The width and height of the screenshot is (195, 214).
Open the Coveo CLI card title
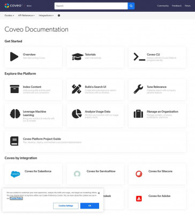[x=153, y=55]
